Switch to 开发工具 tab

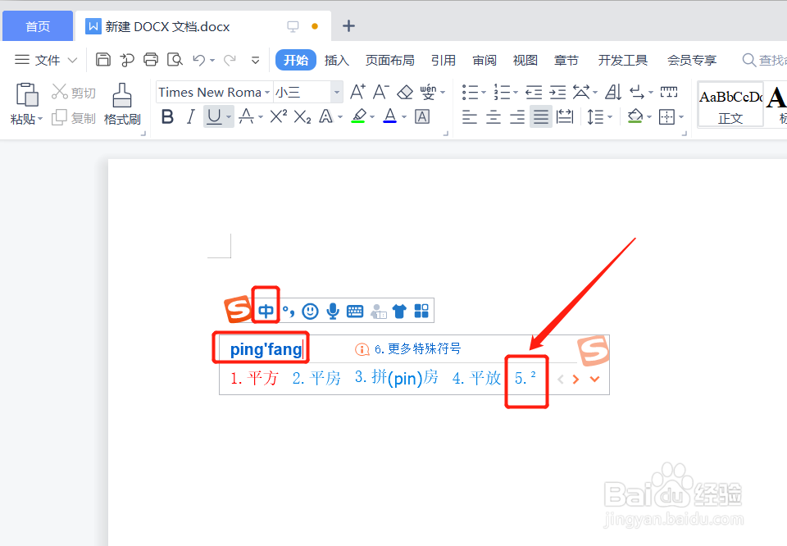[623, 60]
